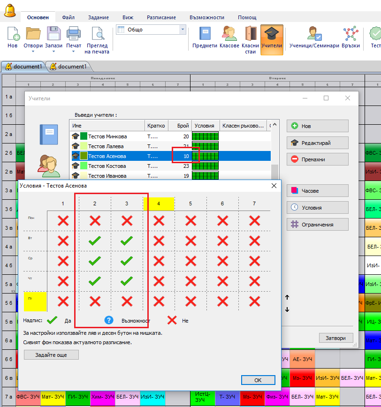Open Преглед на печата preview icon
This screenshot has width=381, height=407.
[98, 34]
